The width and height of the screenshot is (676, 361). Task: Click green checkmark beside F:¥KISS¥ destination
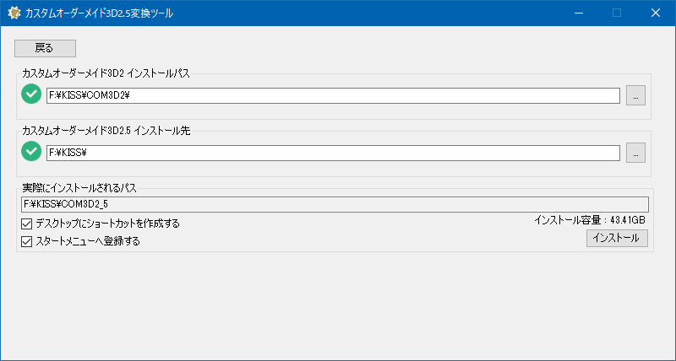click(31, 152)
